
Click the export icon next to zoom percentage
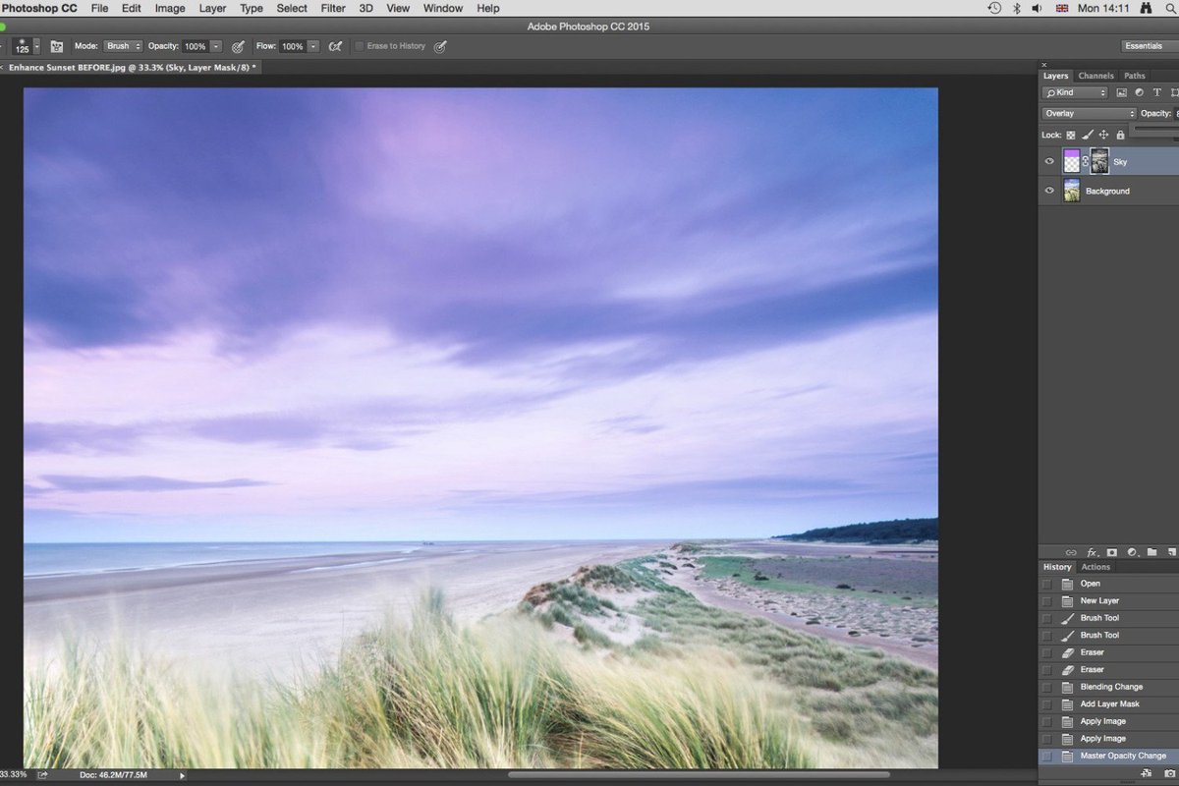pos(43,775)
